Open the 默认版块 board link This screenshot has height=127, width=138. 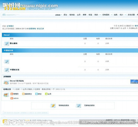(13, 43)
